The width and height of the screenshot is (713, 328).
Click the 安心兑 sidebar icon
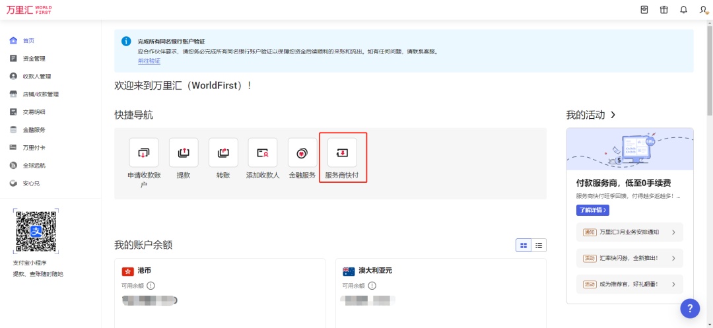click(13, 183)
